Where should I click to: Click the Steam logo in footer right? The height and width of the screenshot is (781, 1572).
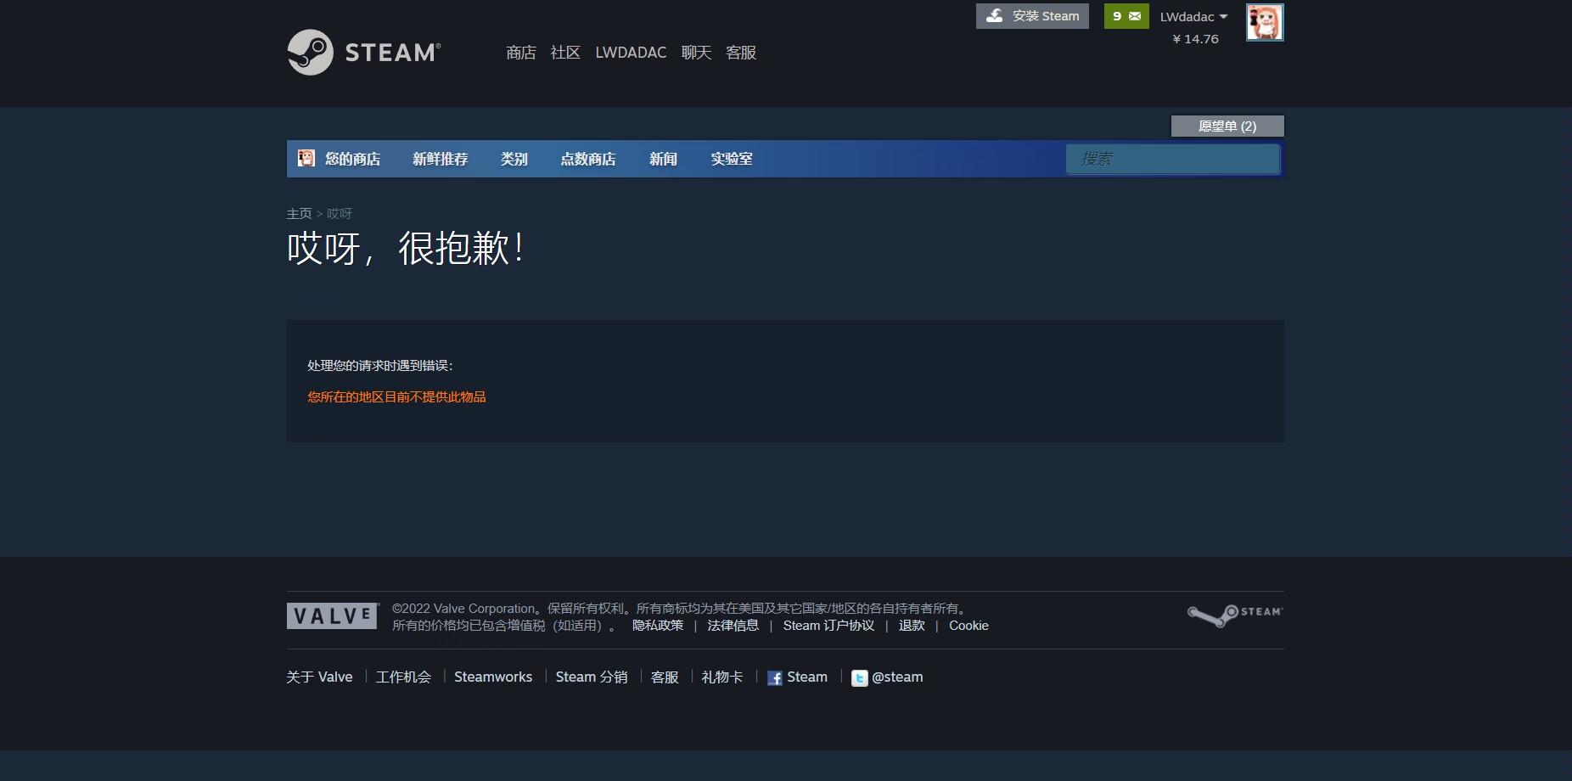[1235, 615]
